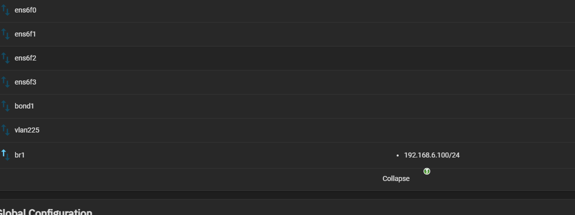The width and height of the screenshot is (575, 215).
Task: Click the br1 active link icon
Action: [x=5, y=155]
